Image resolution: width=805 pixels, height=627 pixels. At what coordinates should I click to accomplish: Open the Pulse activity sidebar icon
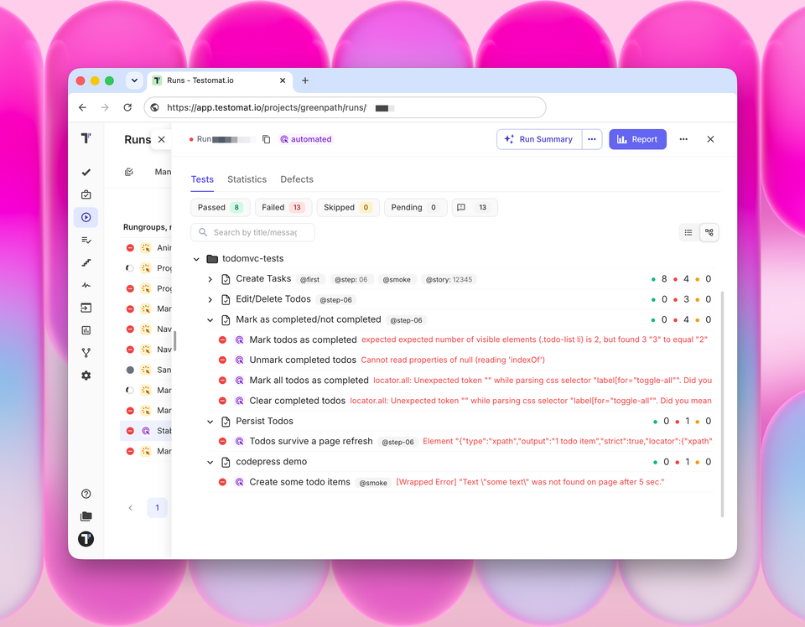click(86, 285)
